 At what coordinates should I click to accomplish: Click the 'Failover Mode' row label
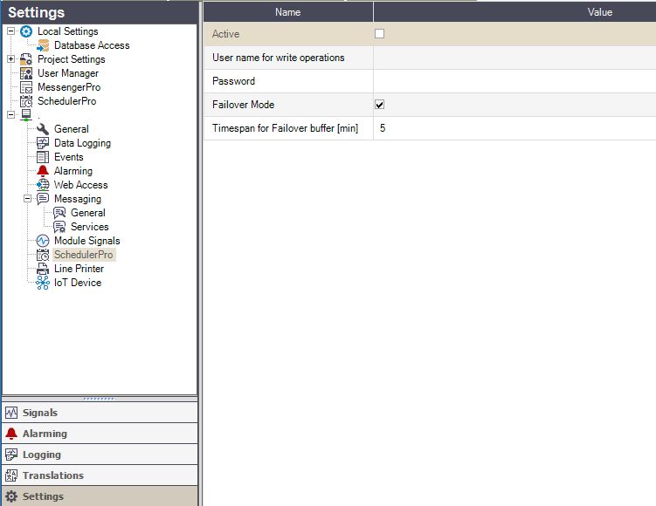[243, 105]
